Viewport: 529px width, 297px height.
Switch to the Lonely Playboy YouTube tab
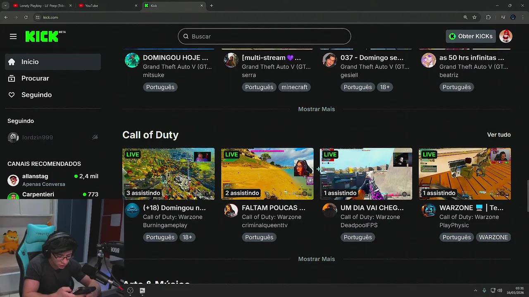click(x=43, y=6)
